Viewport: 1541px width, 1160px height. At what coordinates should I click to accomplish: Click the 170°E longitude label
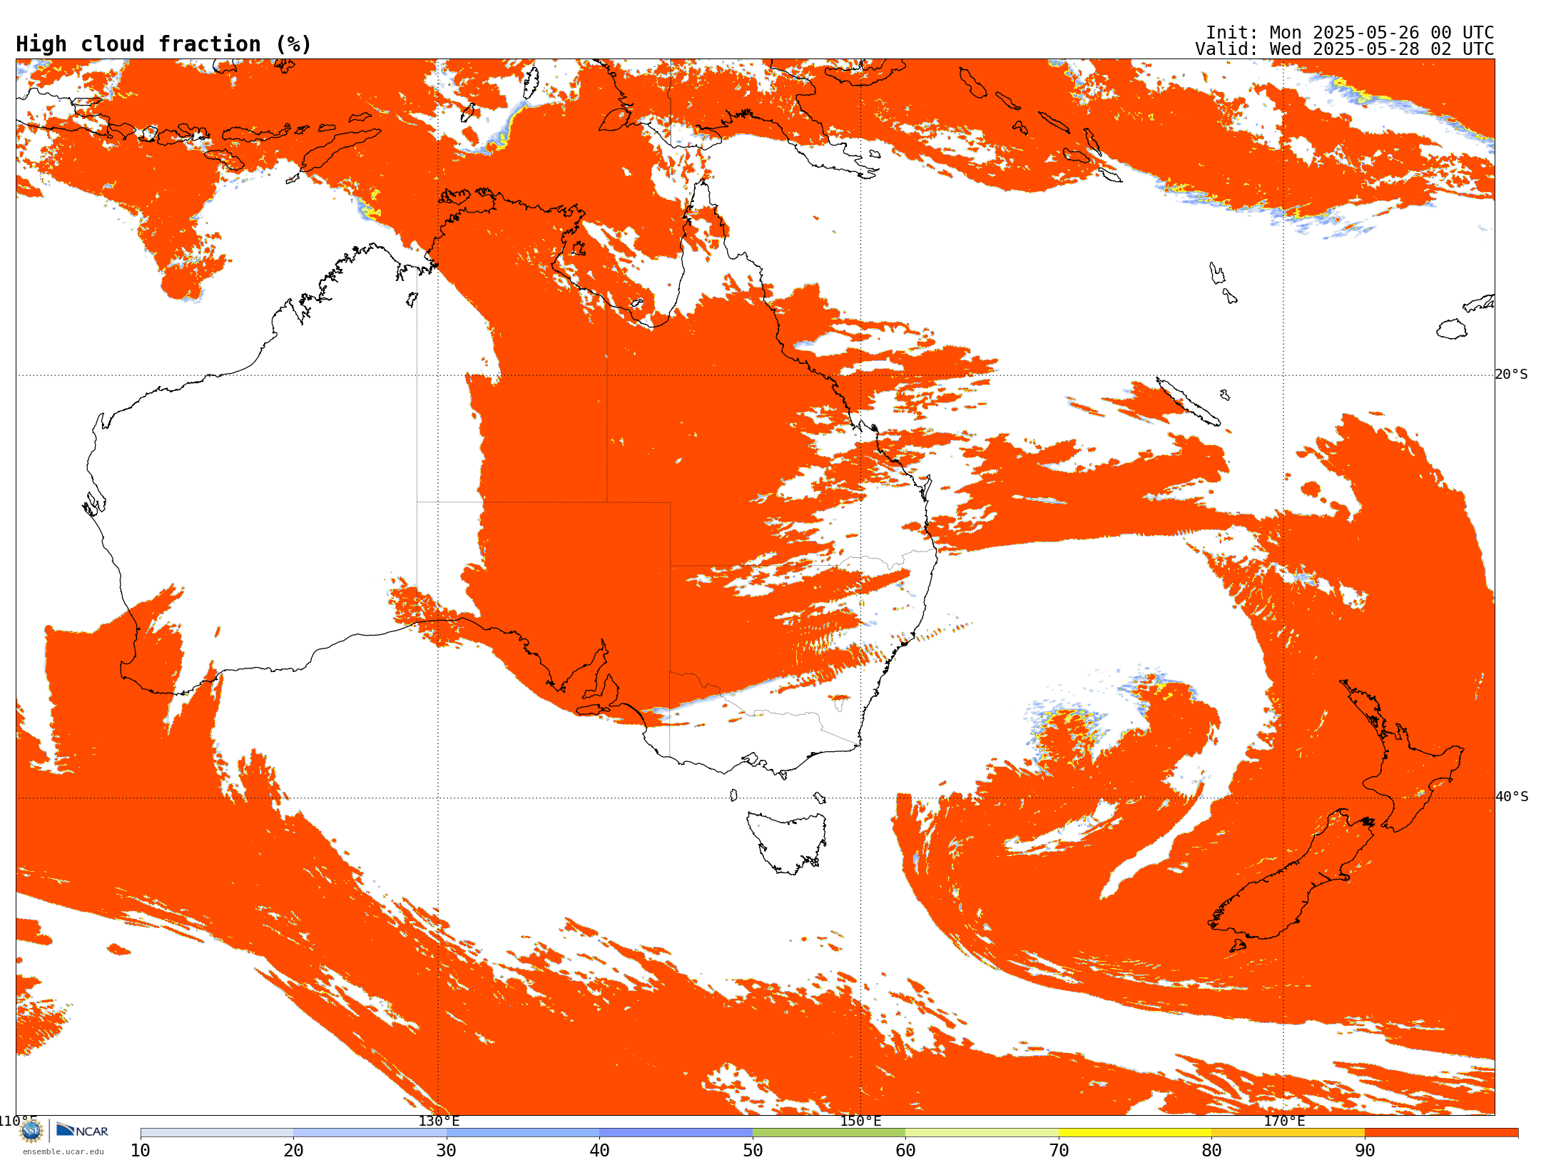(1284, 1121)
